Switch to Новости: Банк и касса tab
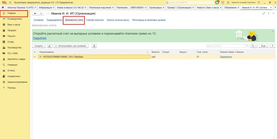The image size is (277, 139). pos(208,7)
